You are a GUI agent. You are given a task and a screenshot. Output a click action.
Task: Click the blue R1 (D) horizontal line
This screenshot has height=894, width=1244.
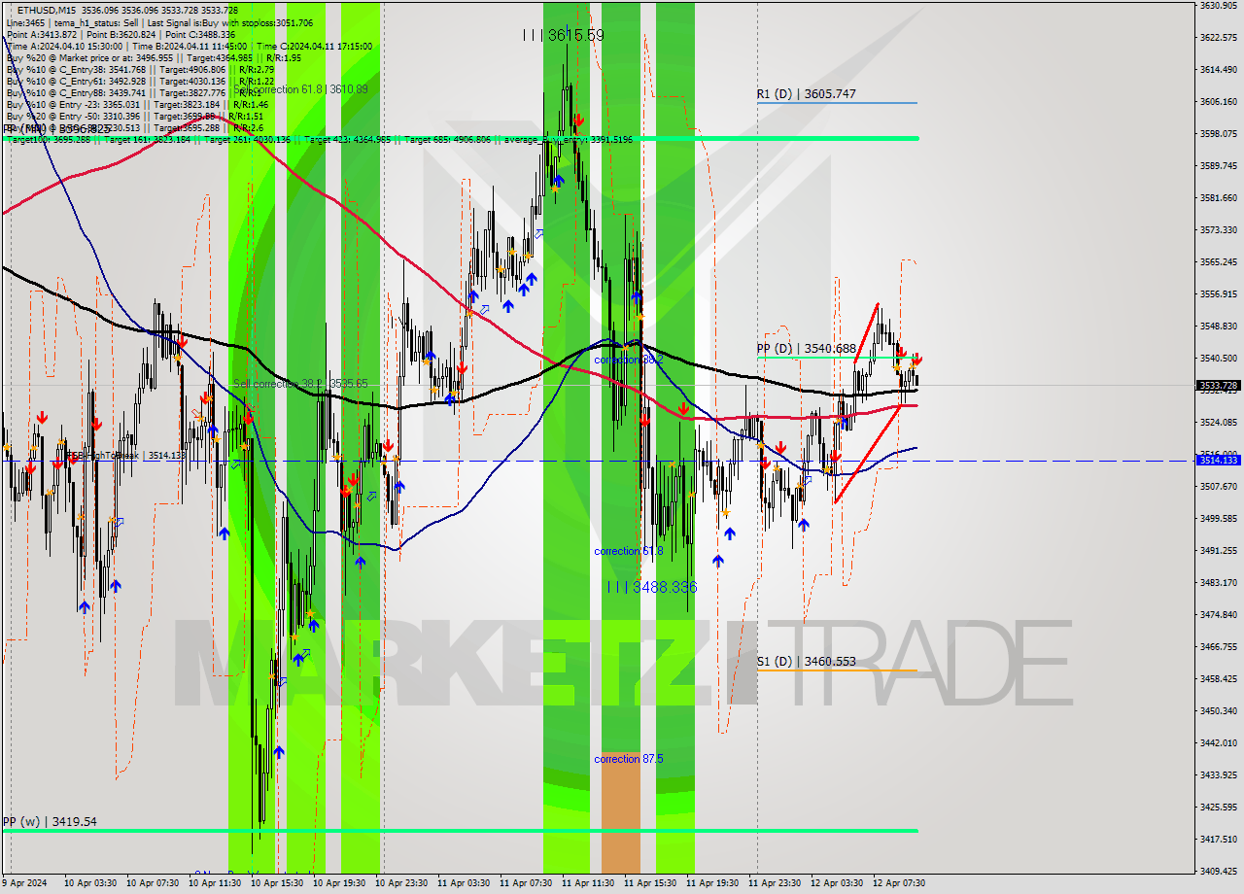tap(838, 103)
